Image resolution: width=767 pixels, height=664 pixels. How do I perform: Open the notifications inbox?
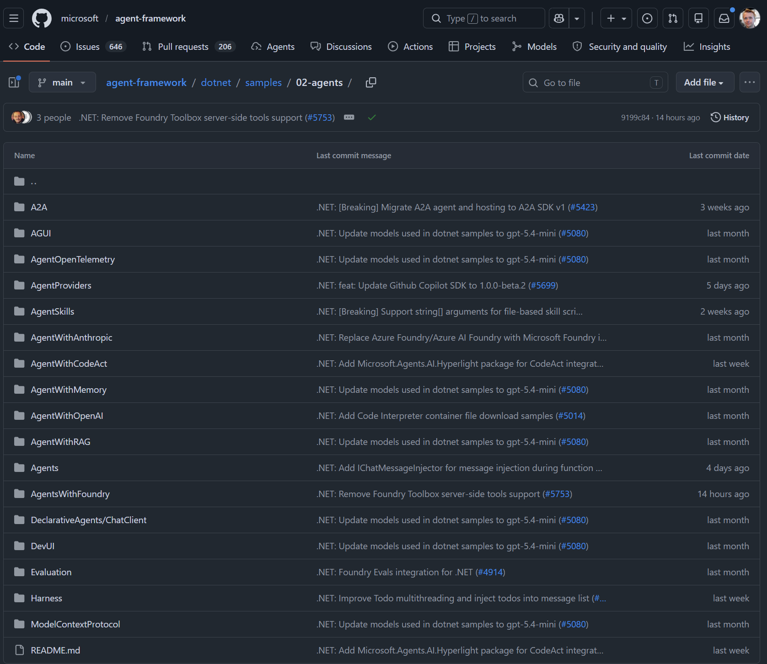coord(724,18)
